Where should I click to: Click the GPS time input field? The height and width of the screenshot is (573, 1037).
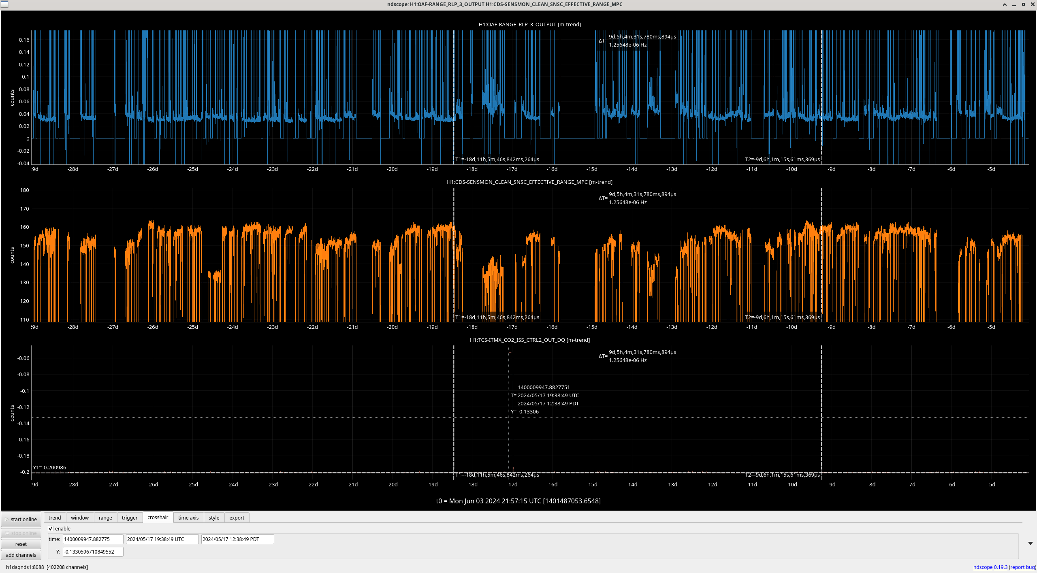(93, 539)
